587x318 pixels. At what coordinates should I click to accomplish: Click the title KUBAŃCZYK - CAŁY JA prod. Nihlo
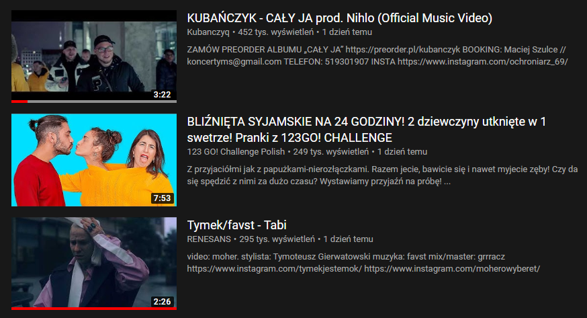[x=340, y=18]
